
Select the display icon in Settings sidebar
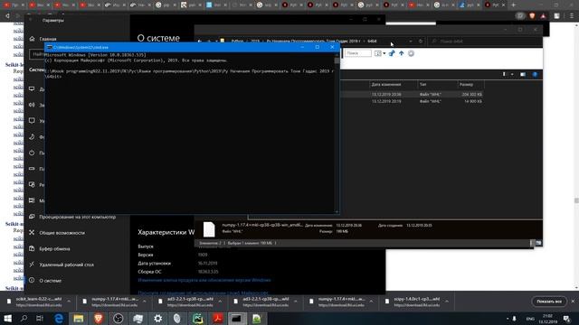[33, 88]
